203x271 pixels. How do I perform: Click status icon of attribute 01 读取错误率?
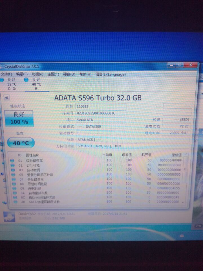click(12, 161)
